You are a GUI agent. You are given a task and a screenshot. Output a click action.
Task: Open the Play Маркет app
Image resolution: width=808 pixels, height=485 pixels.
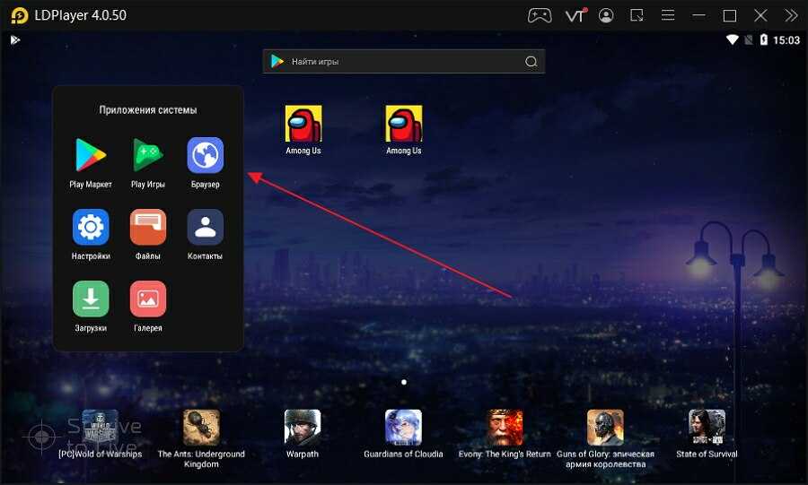point(91,155)
